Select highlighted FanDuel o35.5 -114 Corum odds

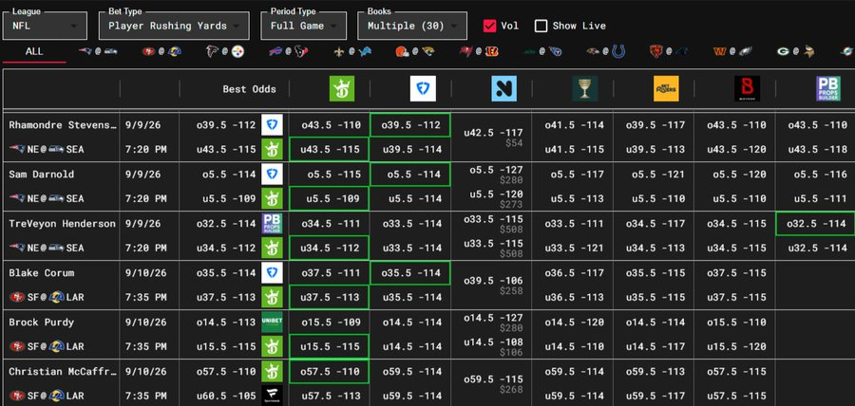pos(410,272)
